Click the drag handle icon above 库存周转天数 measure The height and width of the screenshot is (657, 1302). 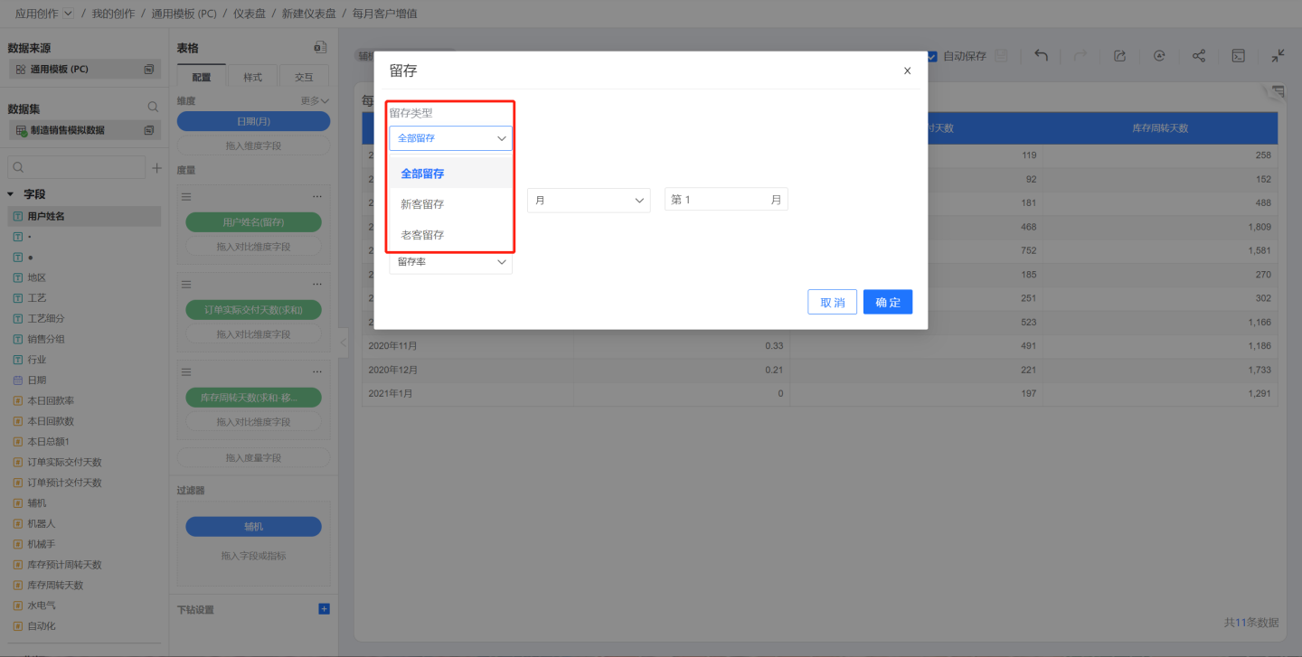point(187,371)
